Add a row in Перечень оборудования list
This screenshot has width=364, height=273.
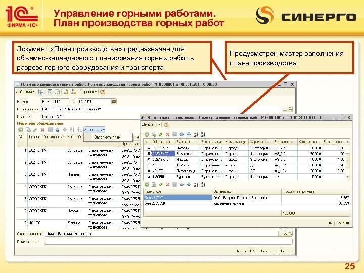[21, 130]
